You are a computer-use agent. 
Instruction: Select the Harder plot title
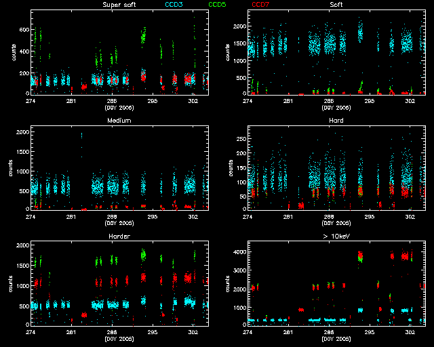pos(119,237)
